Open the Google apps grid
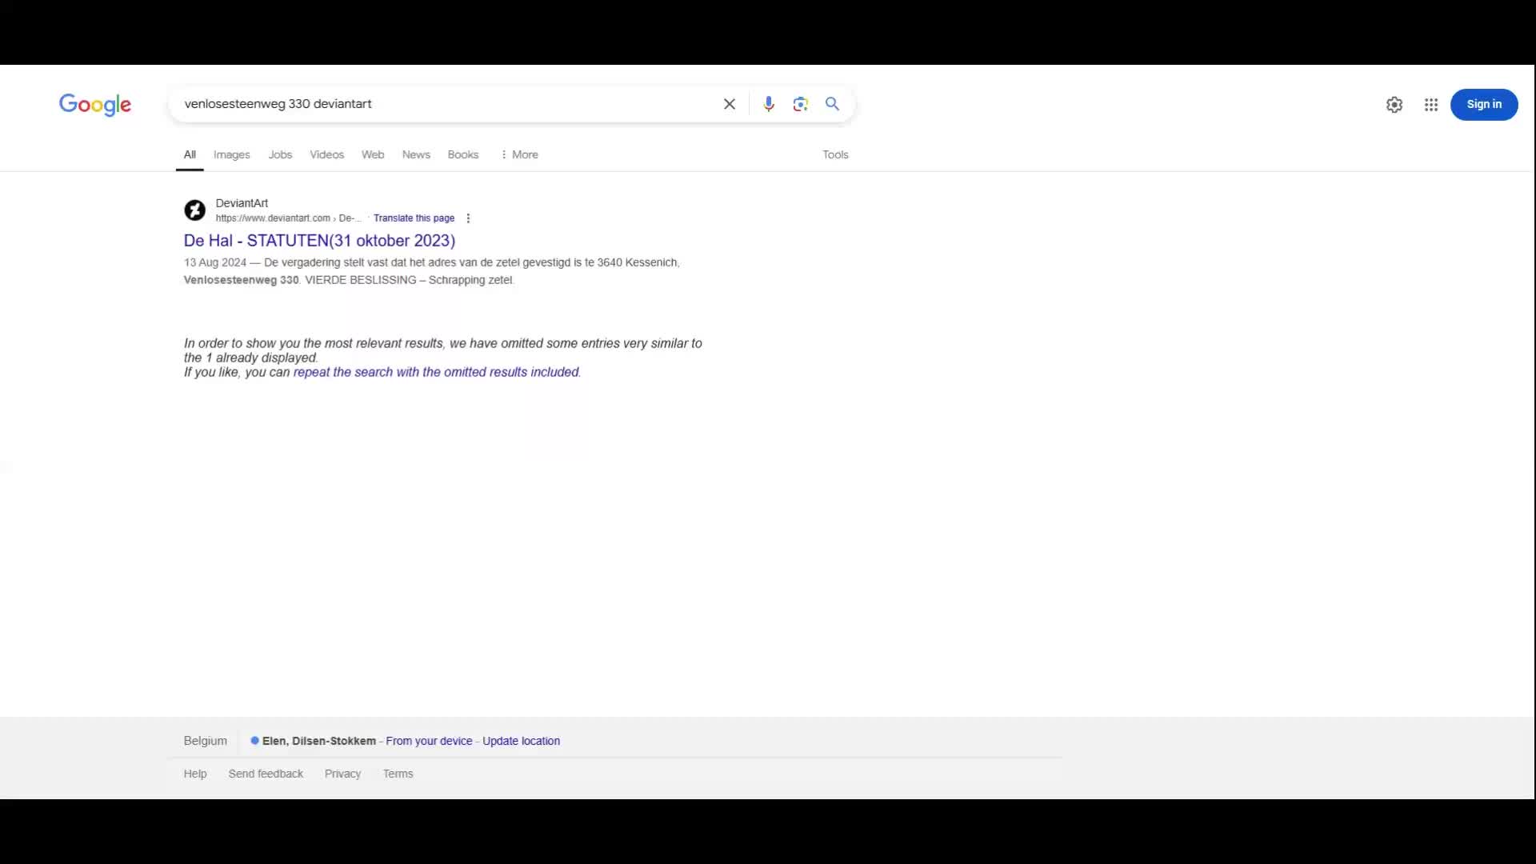Screen dimensions: 1536x864 [x=1431, y=105]
